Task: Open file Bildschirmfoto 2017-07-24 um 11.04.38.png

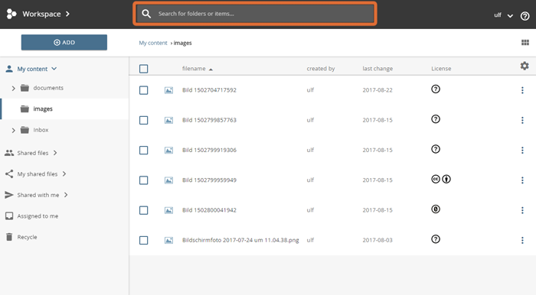Action: [240, 240]
